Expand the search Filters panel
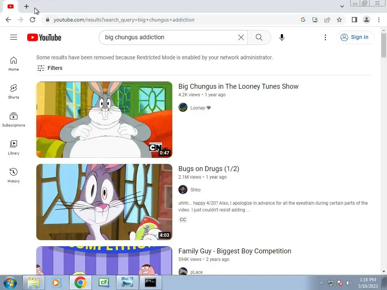Viewport: 387px width, 290px height. 50,68
